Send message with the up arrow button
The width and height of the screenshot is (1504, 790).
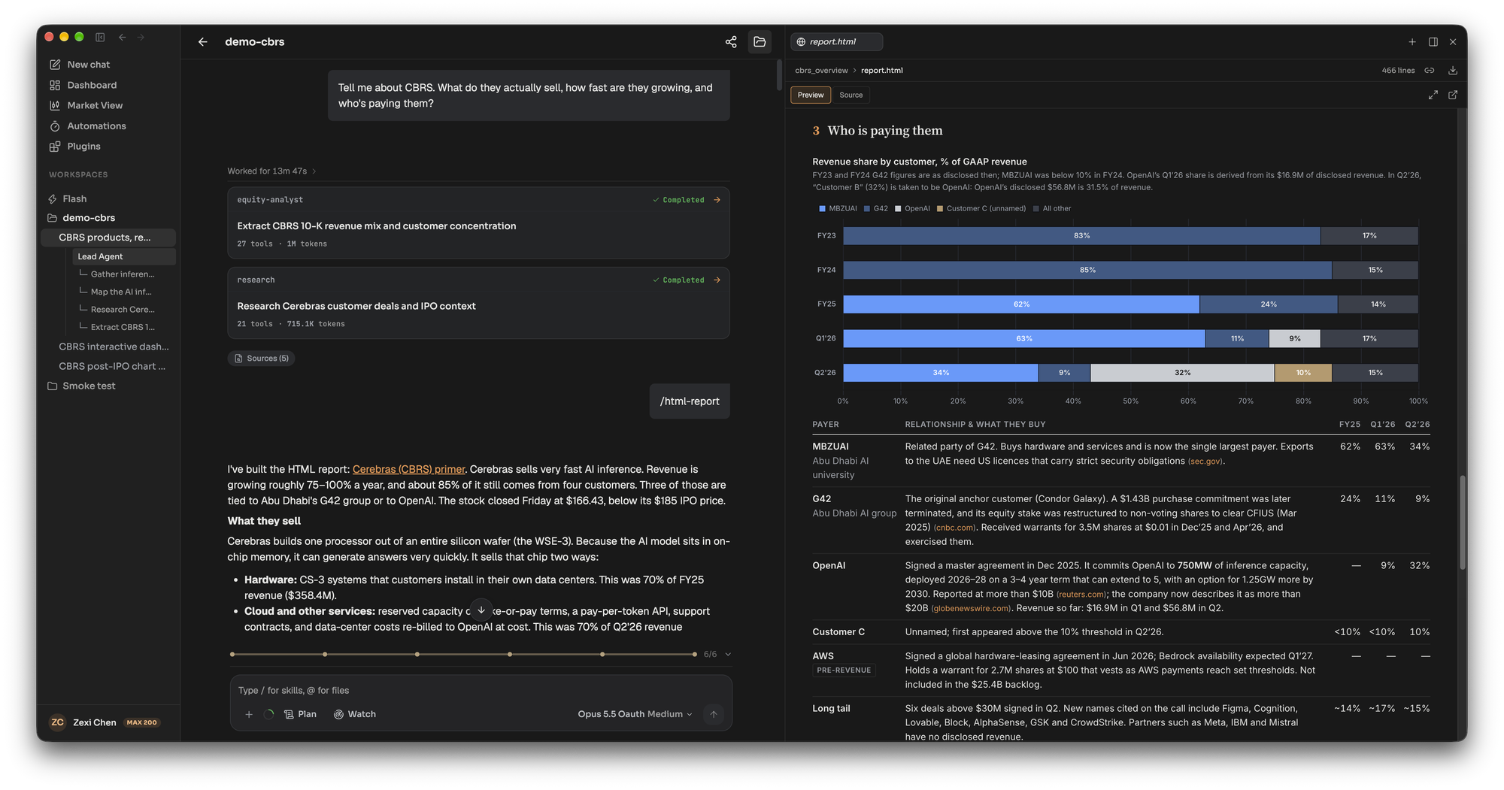pos(714,714)
